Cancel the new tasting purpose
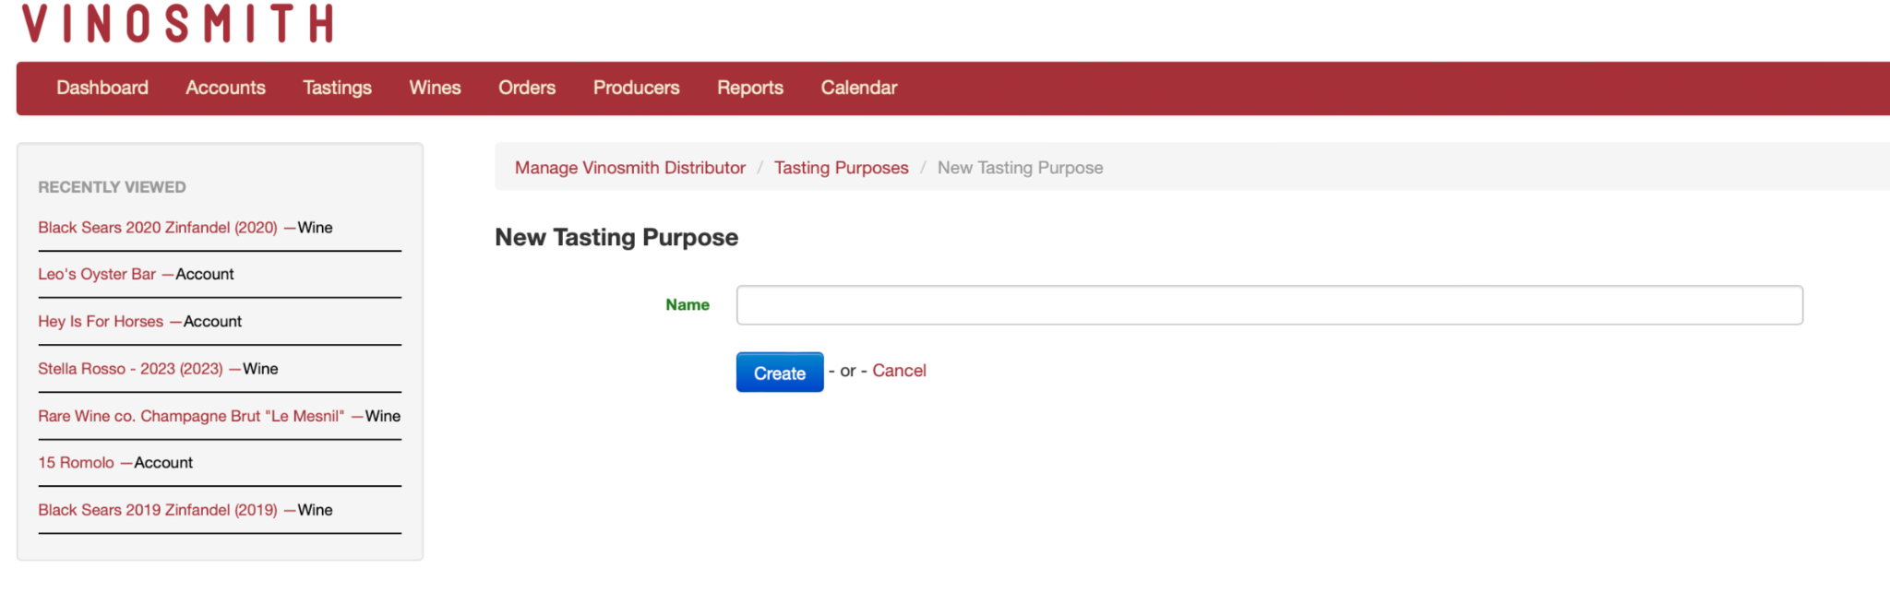The image size is (1890, 592). pos(900,371)
